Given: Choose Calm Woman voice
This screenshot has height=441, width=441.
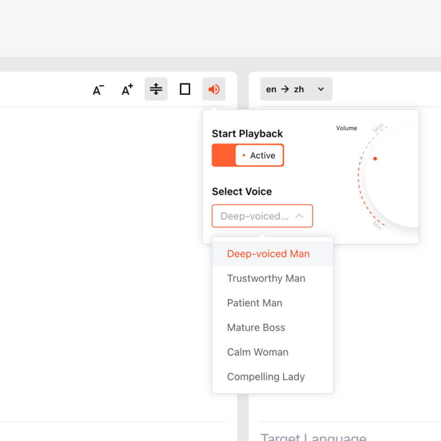Looking at the screenshot, I should pos(258,352).
